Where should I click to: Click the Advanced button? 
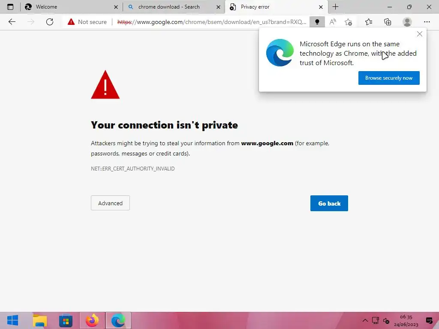[110, 203]
